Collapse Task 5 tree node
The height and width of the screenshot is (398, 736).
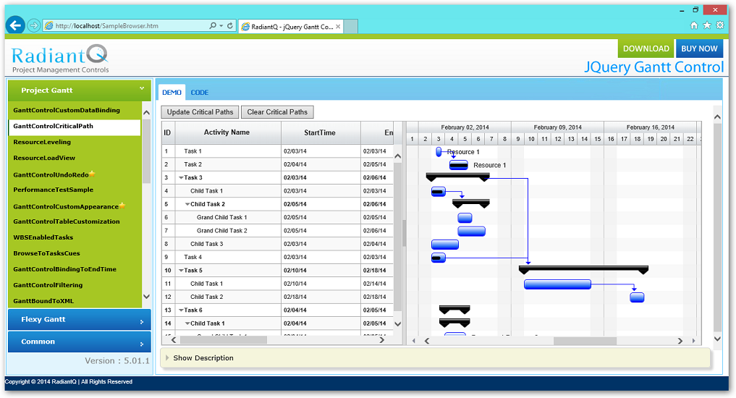pyautogui.click(x=181, y=271)
